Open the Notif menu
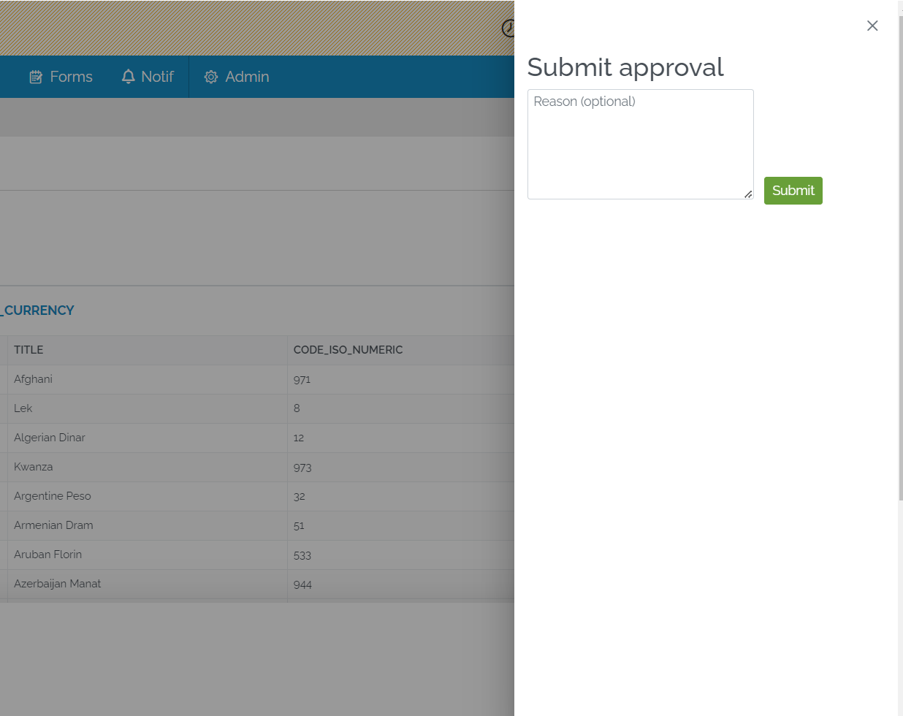 148,77
